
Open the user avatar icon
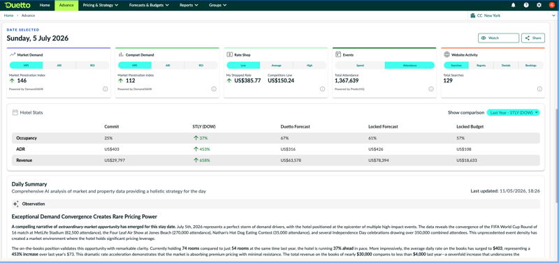coord(552,5)
